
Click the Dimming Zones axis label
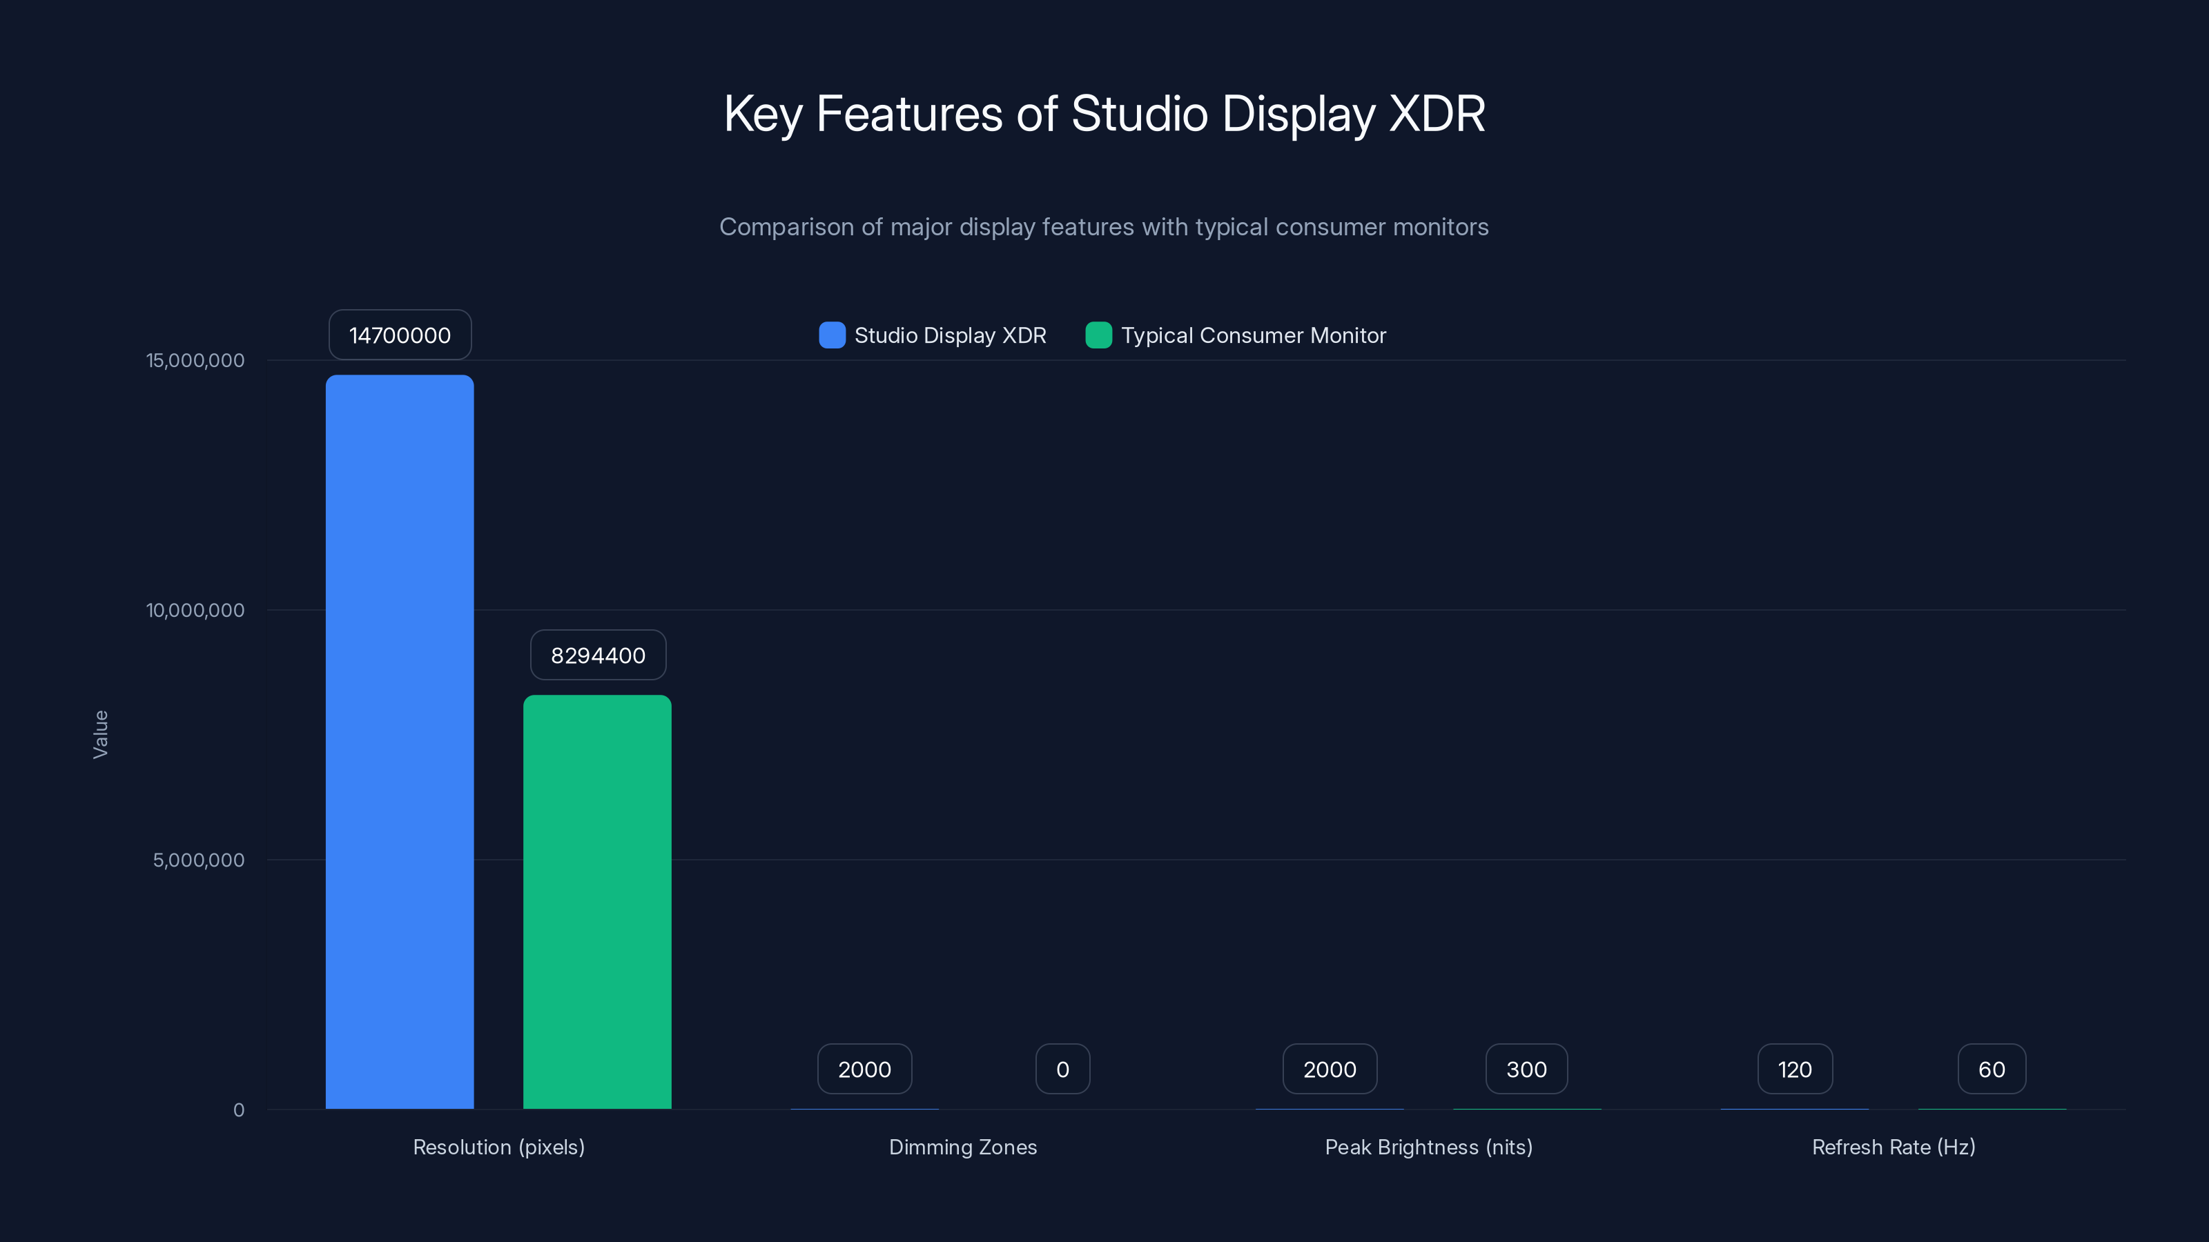(964, 1147)
